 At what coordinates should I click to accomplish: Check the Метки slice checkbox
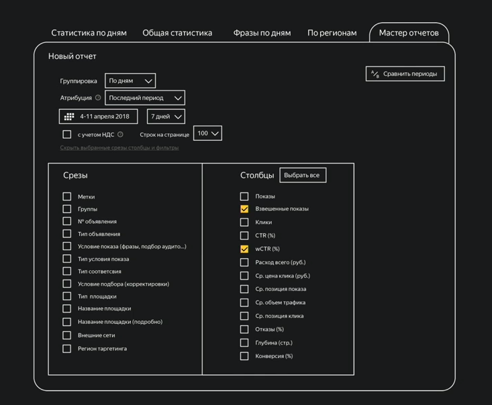coord(67,196)
